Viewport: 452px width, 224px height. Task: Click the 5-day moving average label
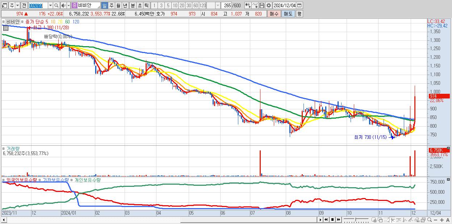click(47, 22)
